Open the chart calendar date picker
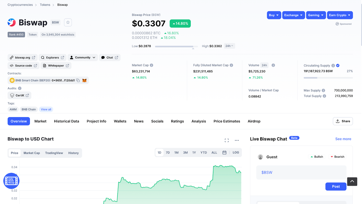362x204 pixels. (224, 152)
